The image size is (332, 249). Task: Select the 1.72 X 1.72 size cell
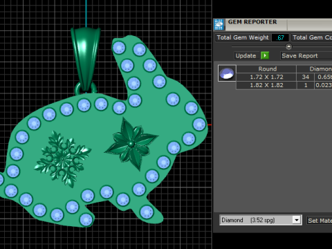click(x=266, y=77)
